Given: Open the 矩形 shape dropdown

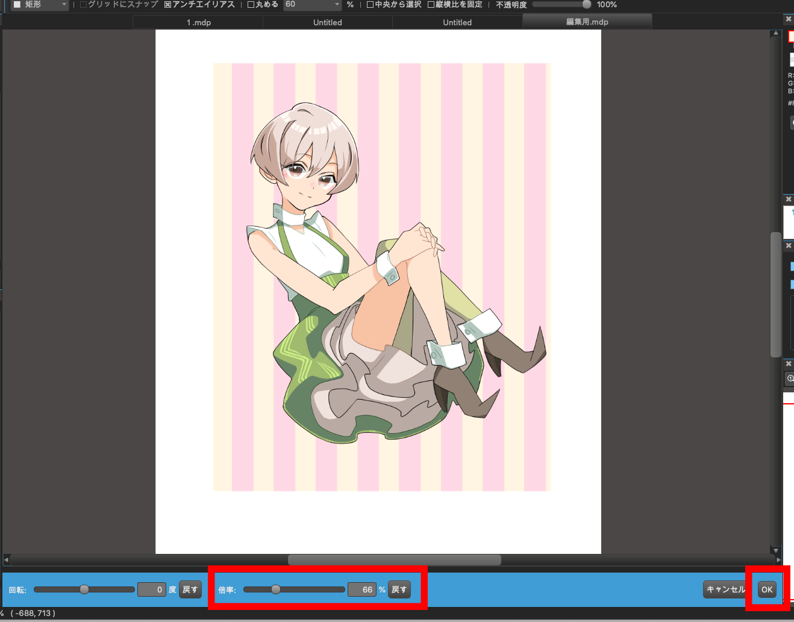Looking at the screenshot, I should click(41, 5).
